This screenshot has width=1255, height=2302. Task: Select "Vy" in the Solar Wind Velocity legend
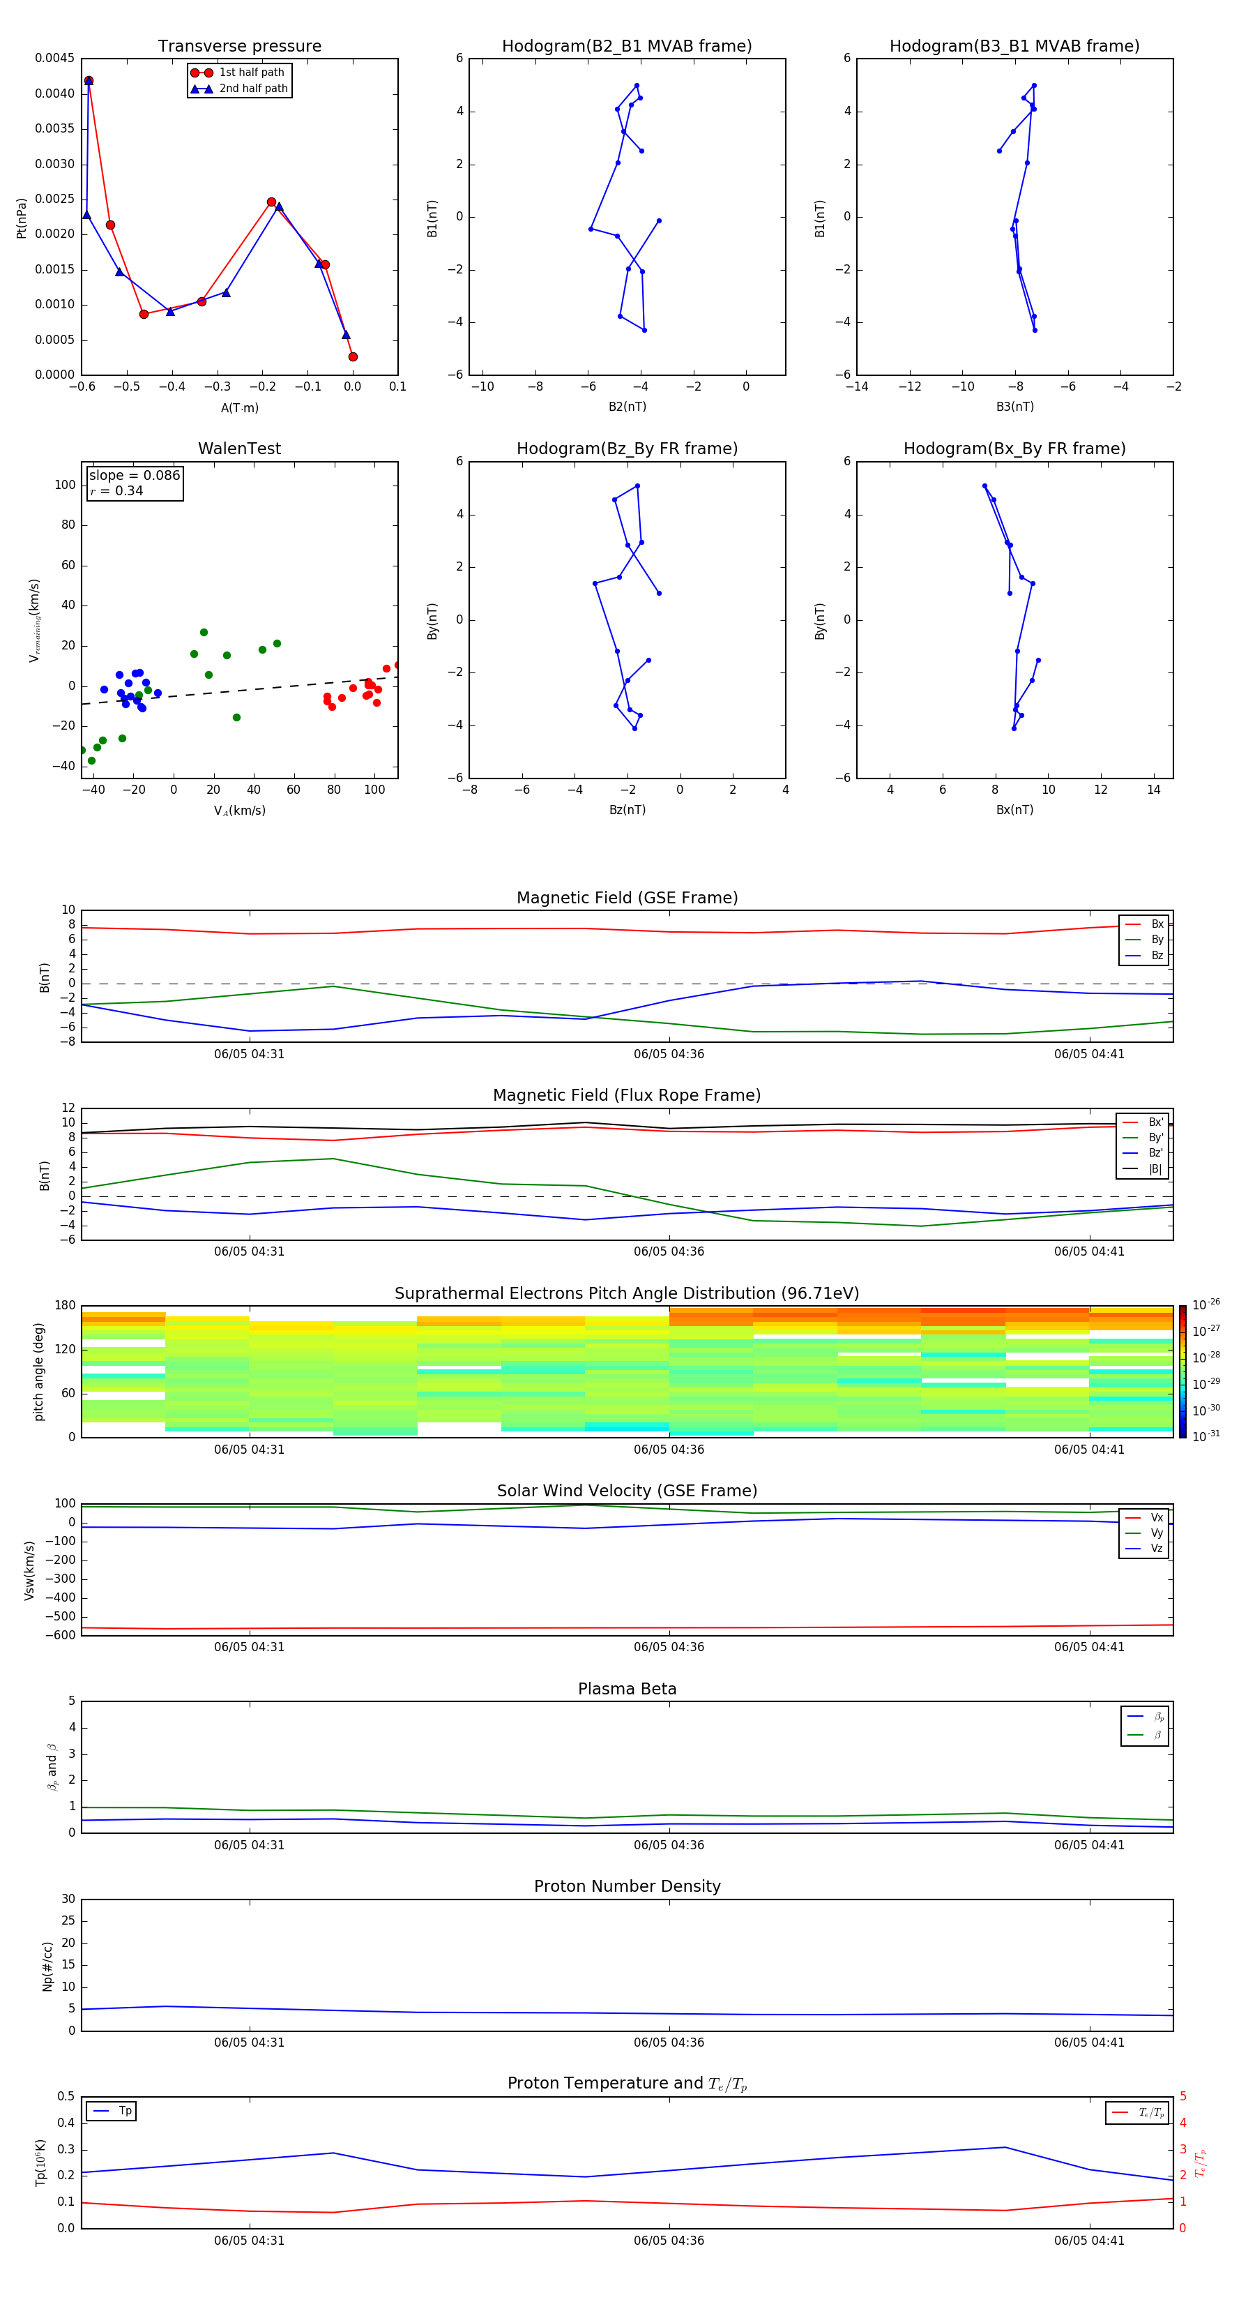pyautogui.click(x=1145, y=1533)
